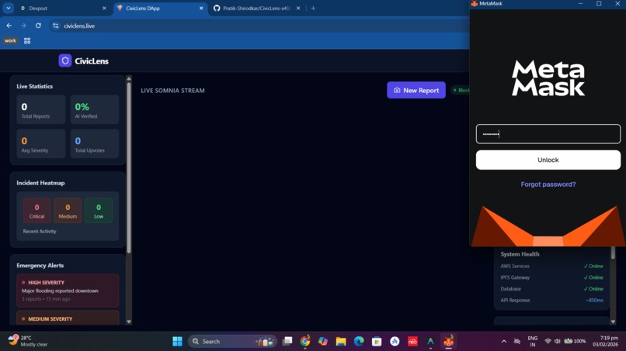Screen dimensions: 626x351
Task: Close the CivicLens DApp tab
Action: (201, 8)
